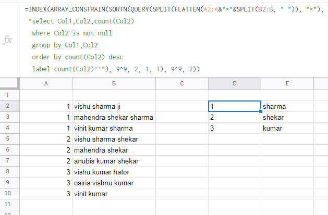Screen dimensions: 328x215
Task: Click cell 'mahendra shekar sharma'
Action: pyautogui.click(x=114, y=117)
